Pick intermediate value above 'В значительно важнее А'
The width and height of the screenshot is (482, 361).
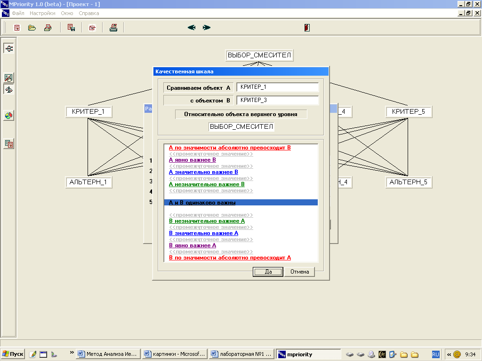[x=211, y=227]
